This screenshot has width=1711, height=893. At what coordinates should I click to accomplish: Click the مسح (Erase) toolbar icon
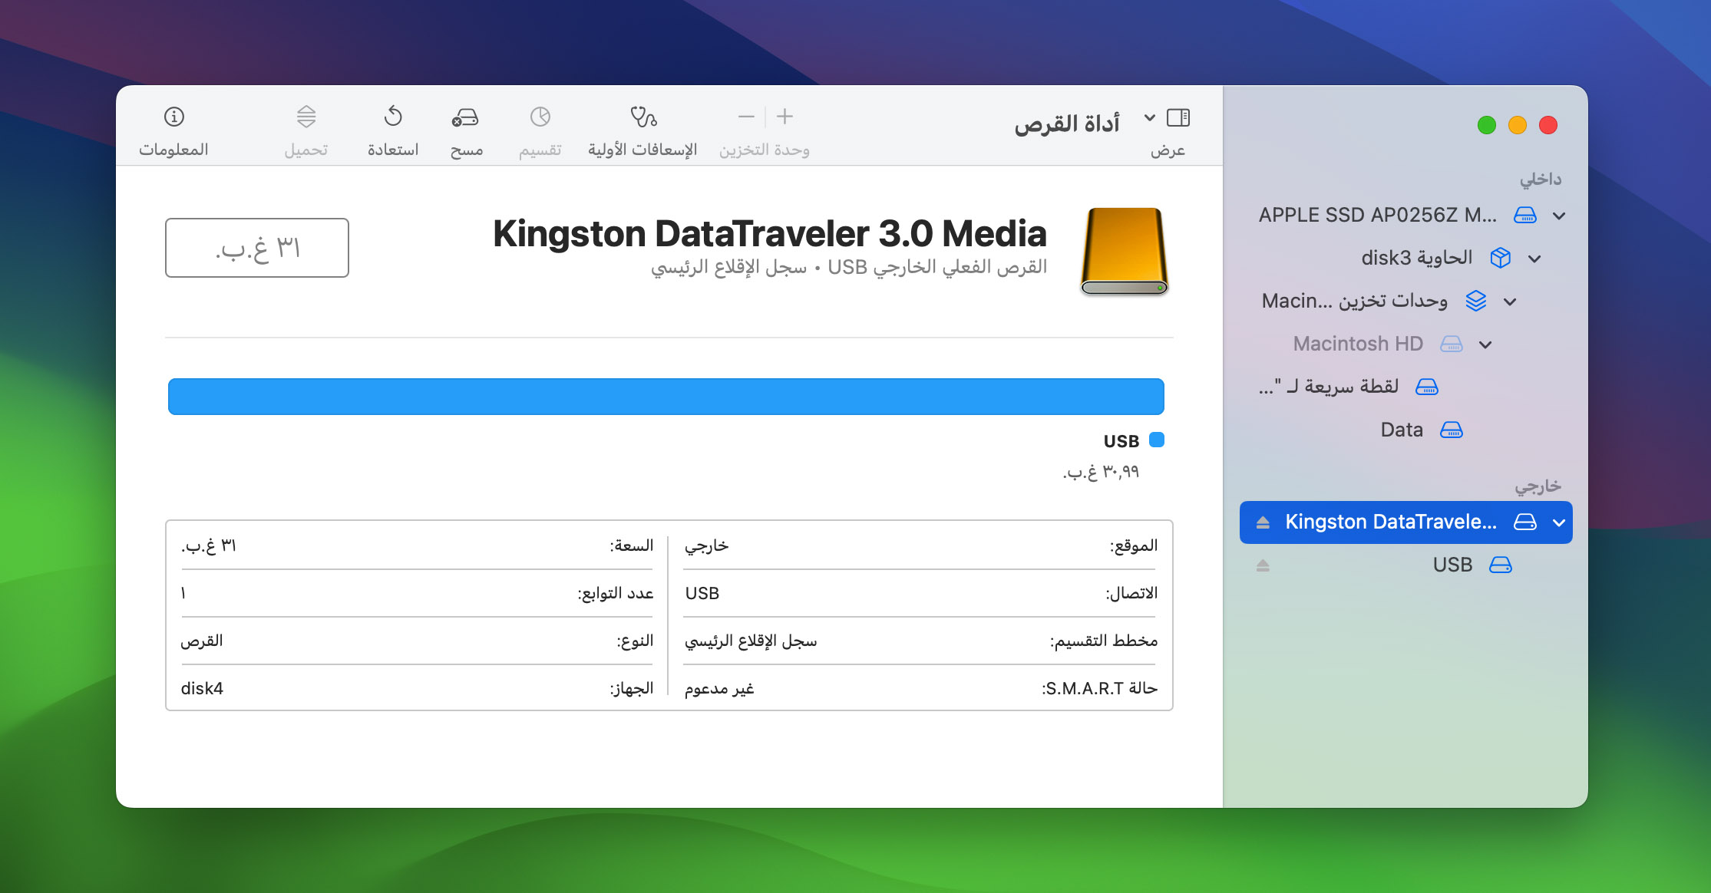pos(465,117)
